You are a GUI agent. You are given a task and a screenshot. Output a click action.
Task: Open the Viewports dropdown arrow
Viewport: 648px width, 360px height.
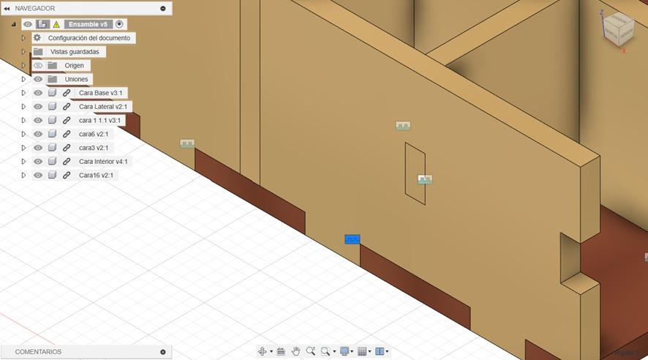pos(387,352)
